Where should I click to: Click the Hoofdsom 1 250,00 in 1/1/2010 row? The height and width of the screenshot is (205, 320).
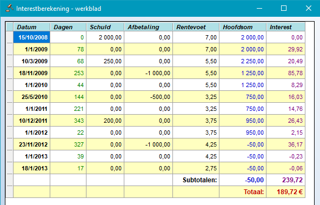tap(243, 85)
